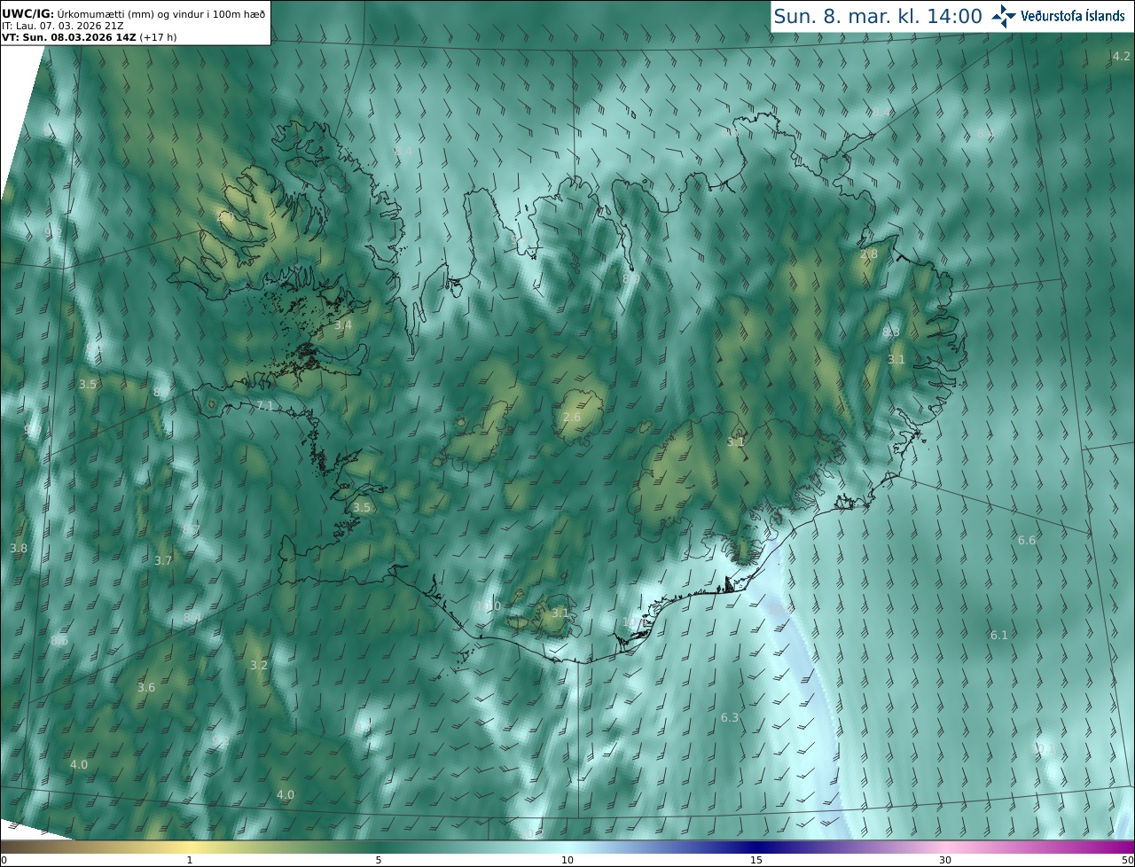Click the 1 tick on the color scale
The image size is (1135, 867).
click(x=190, y=860)
